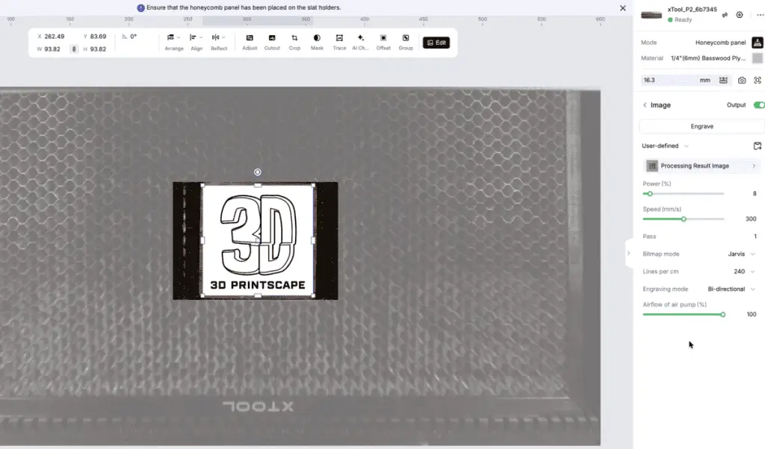The width and height of the screenshot is (765, 449).
Task: Refresh the camera background image
Action: click(742, 80)
